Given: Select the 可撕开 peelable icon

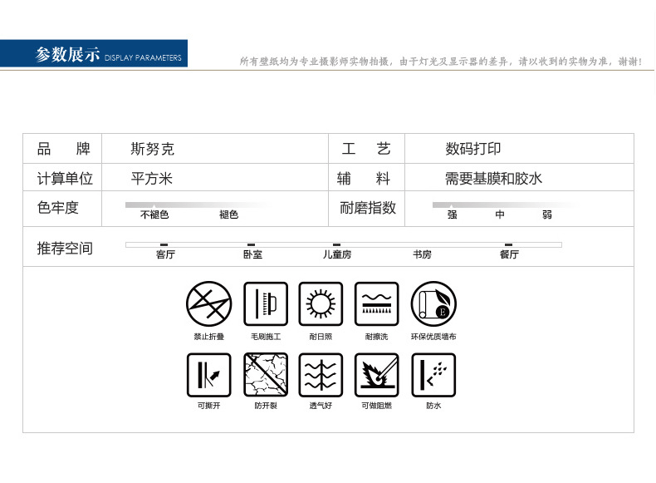Looking at the screenshot, I should [208, 374].
